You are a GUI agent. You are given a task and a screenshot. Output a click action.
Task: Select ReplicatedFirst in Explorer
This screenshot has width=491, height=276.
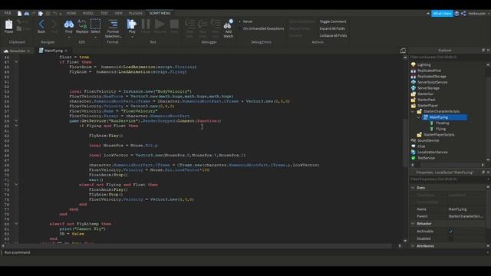(x=429, y=71)
